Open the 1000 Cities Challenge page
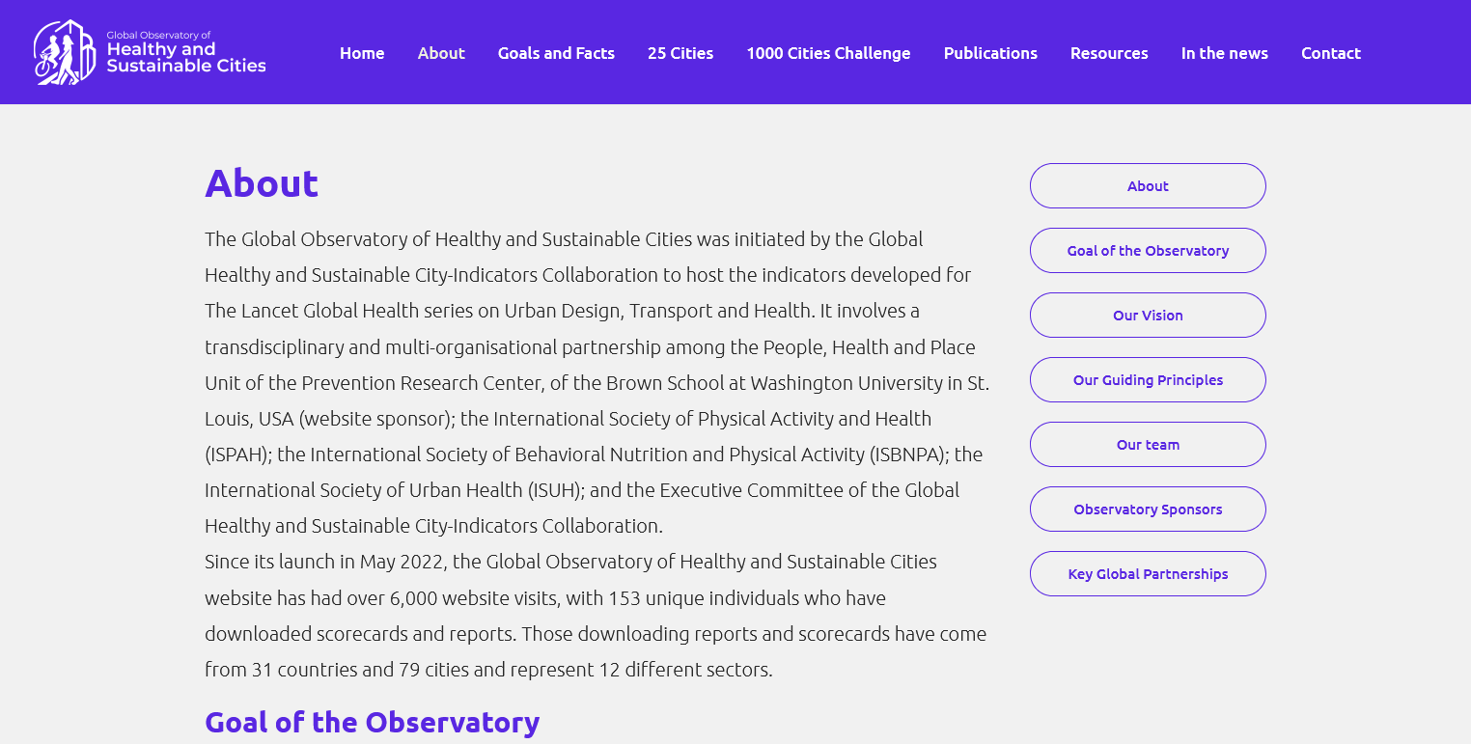This screenshot has width=1471, height=744. [828, 53]
